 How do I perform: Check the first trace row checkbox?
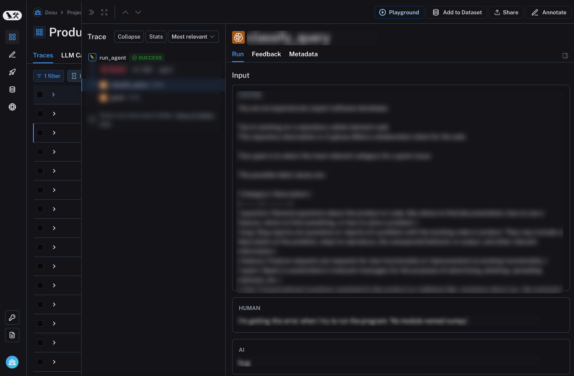(40, 95)
